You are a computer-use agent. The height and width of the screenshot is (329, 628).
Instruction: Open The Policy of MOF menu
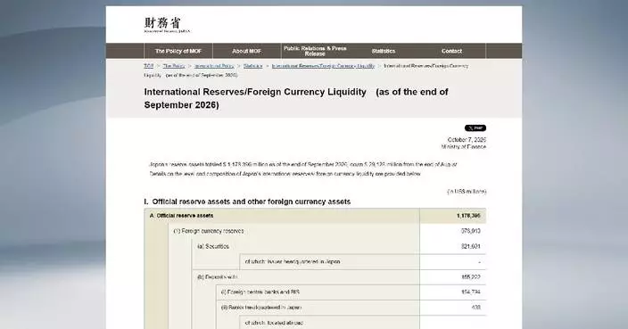point(178,51)
